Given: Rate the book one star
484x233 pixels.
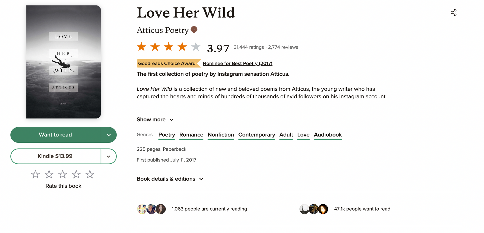Looking at the screenshot, I should [x=35, y=174].
